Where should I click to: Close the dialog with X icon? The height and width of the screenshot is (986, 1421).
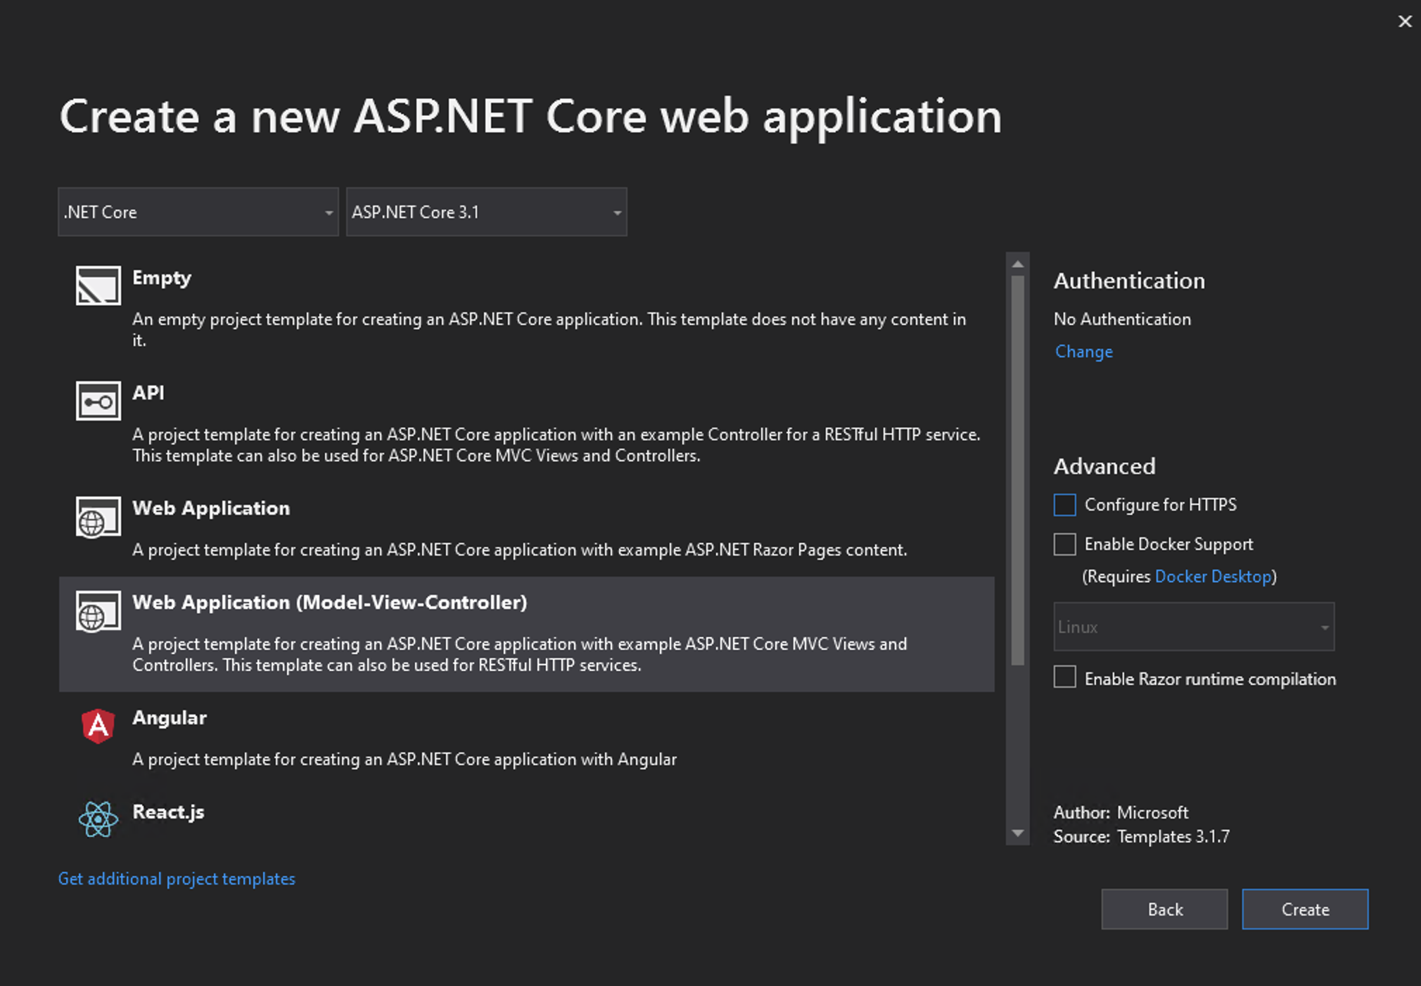point(1404,22)
